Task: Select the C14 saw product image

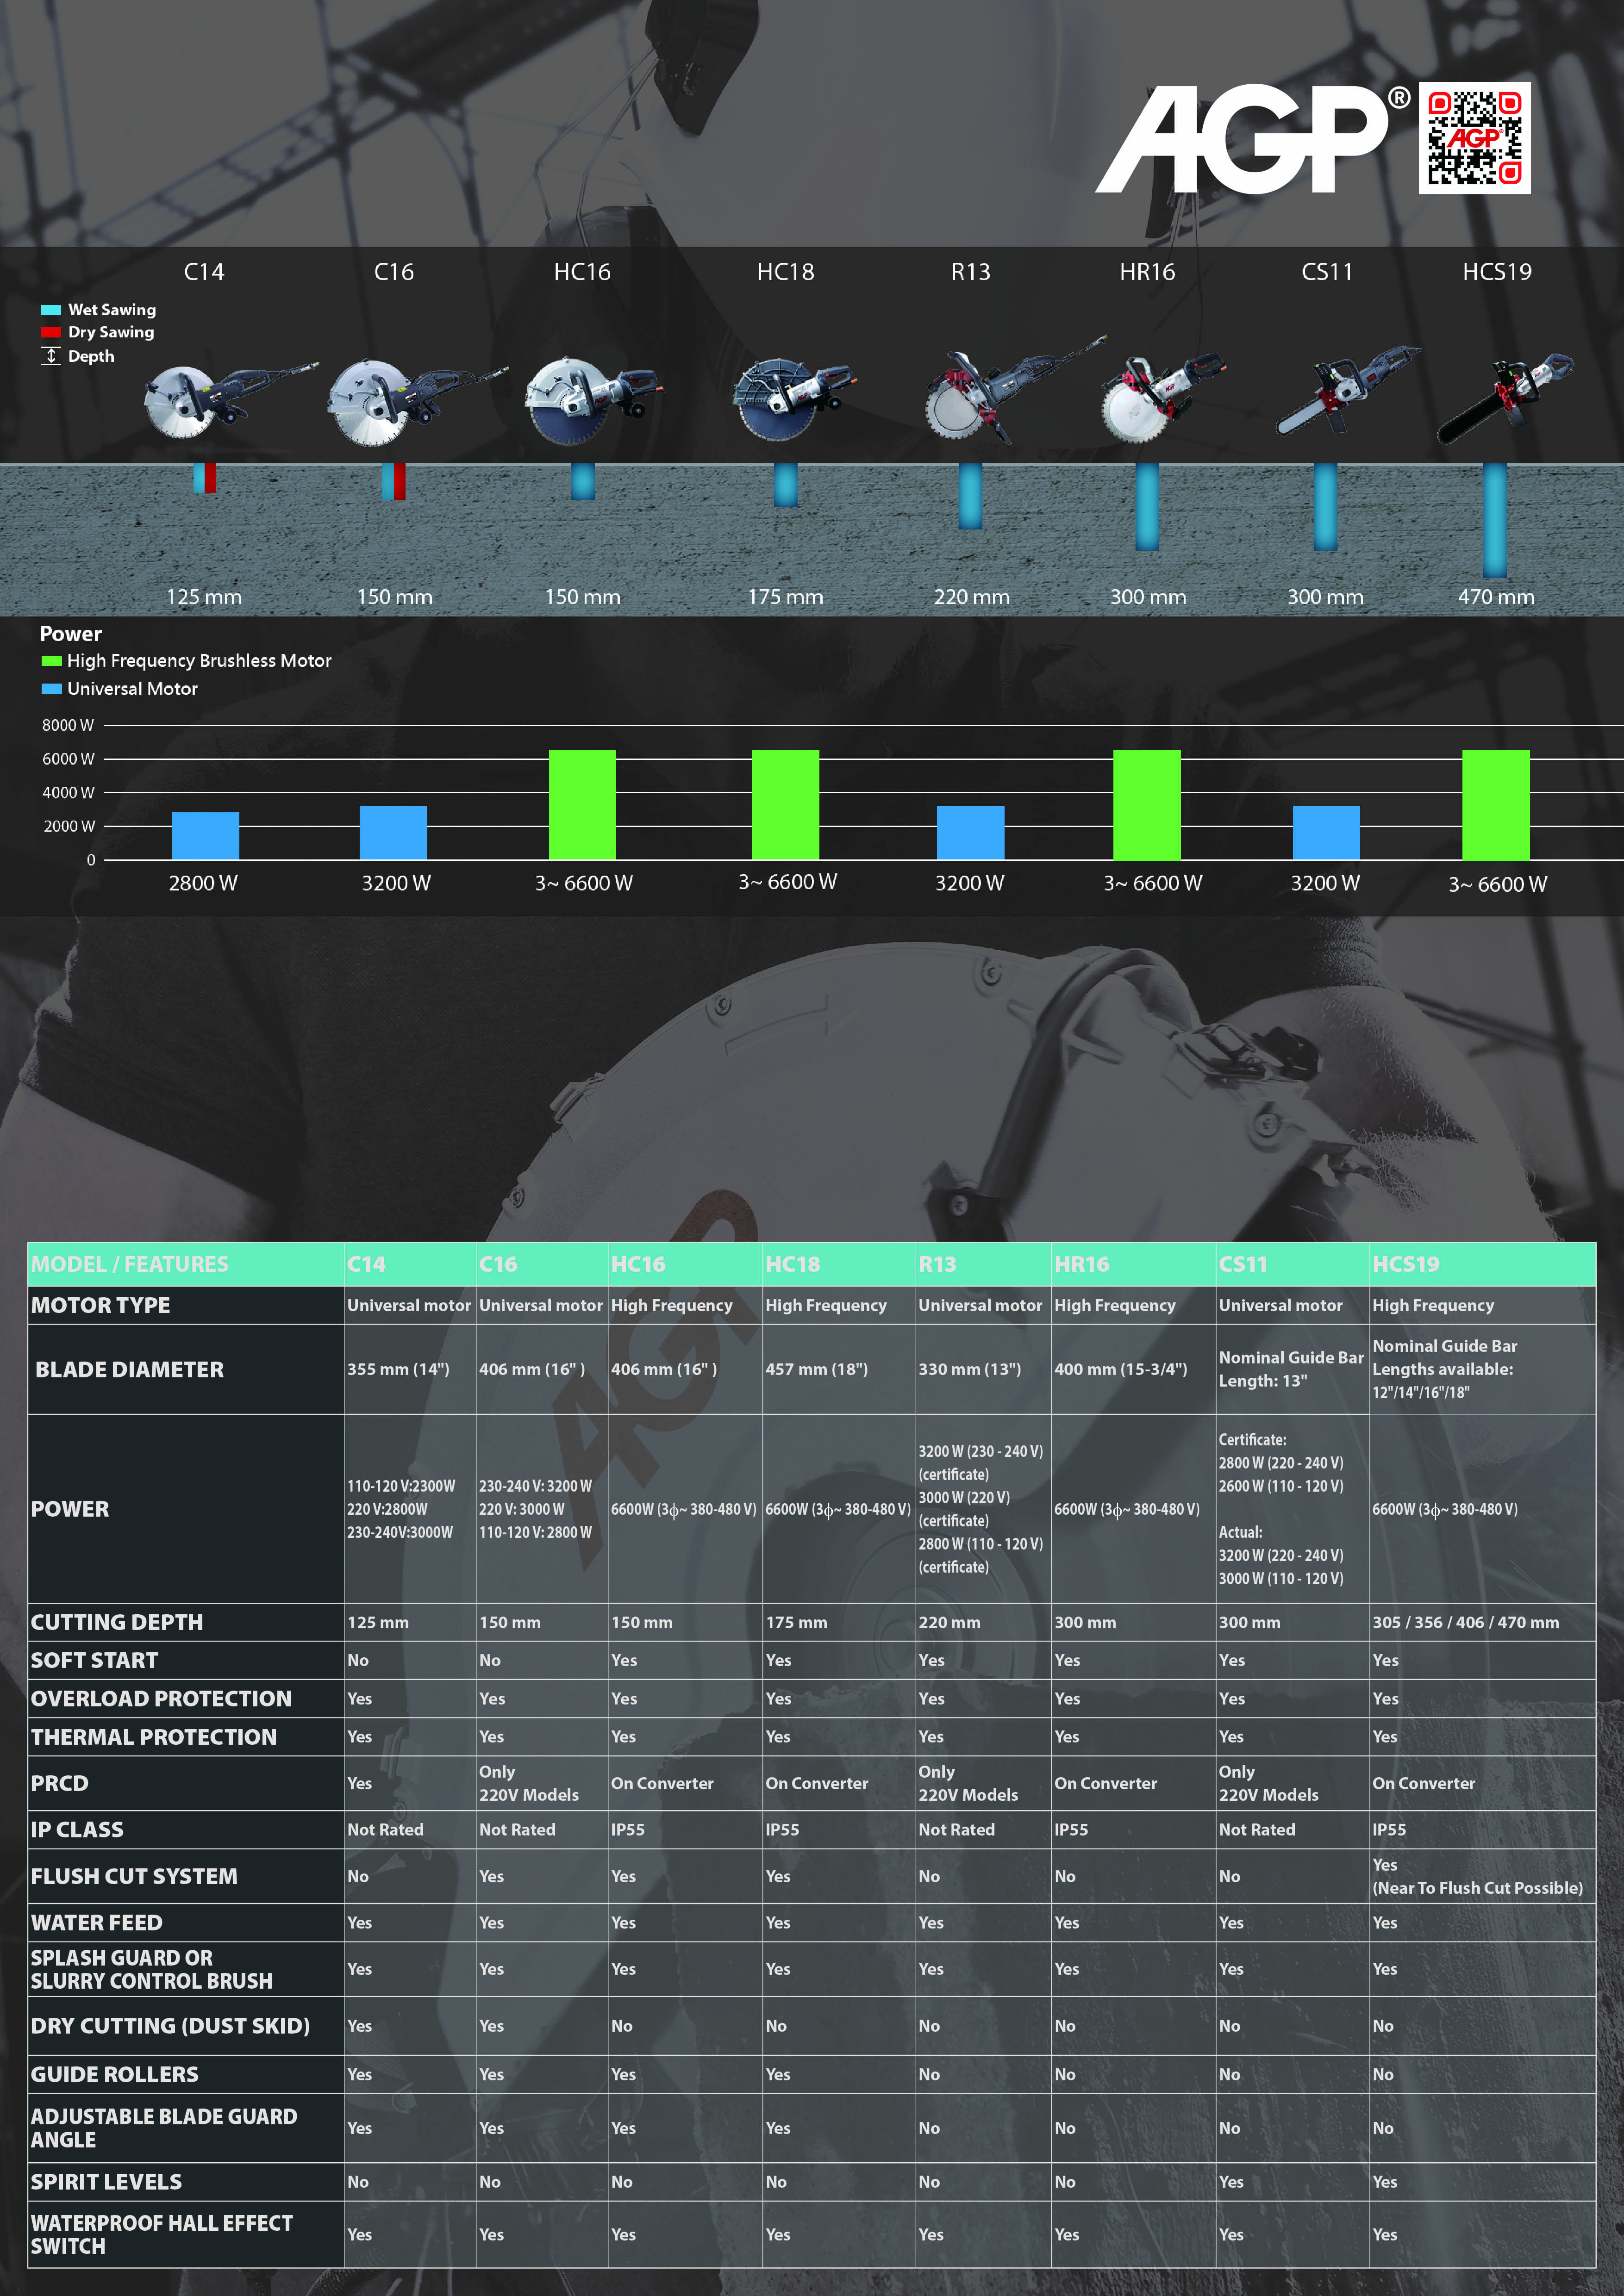Action: point(230,400)
